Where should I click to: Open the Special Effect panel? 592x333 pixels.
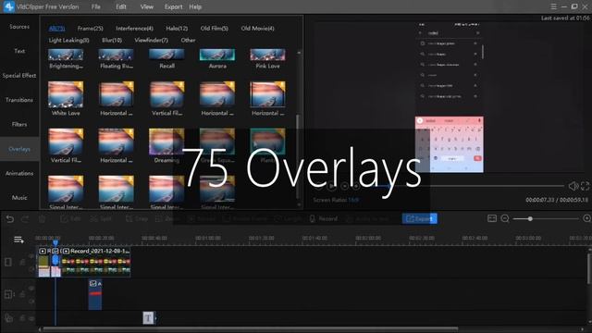coord(19,76)
